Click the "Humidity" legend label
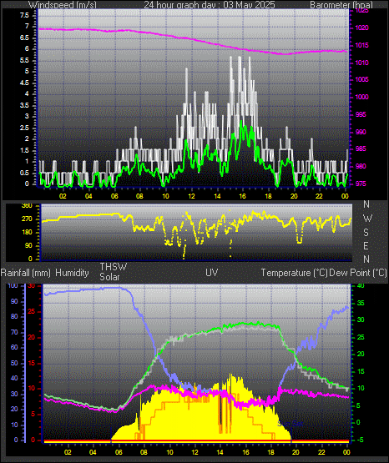389x463 pixels. [x=72, y=273]
